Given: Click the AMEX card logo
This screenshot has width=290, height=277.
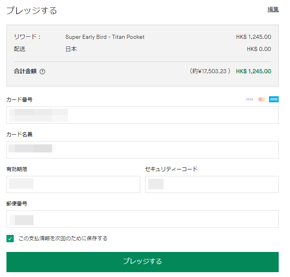Looking at the screenshot, I should pyautogui.click(x=274, y=99).
